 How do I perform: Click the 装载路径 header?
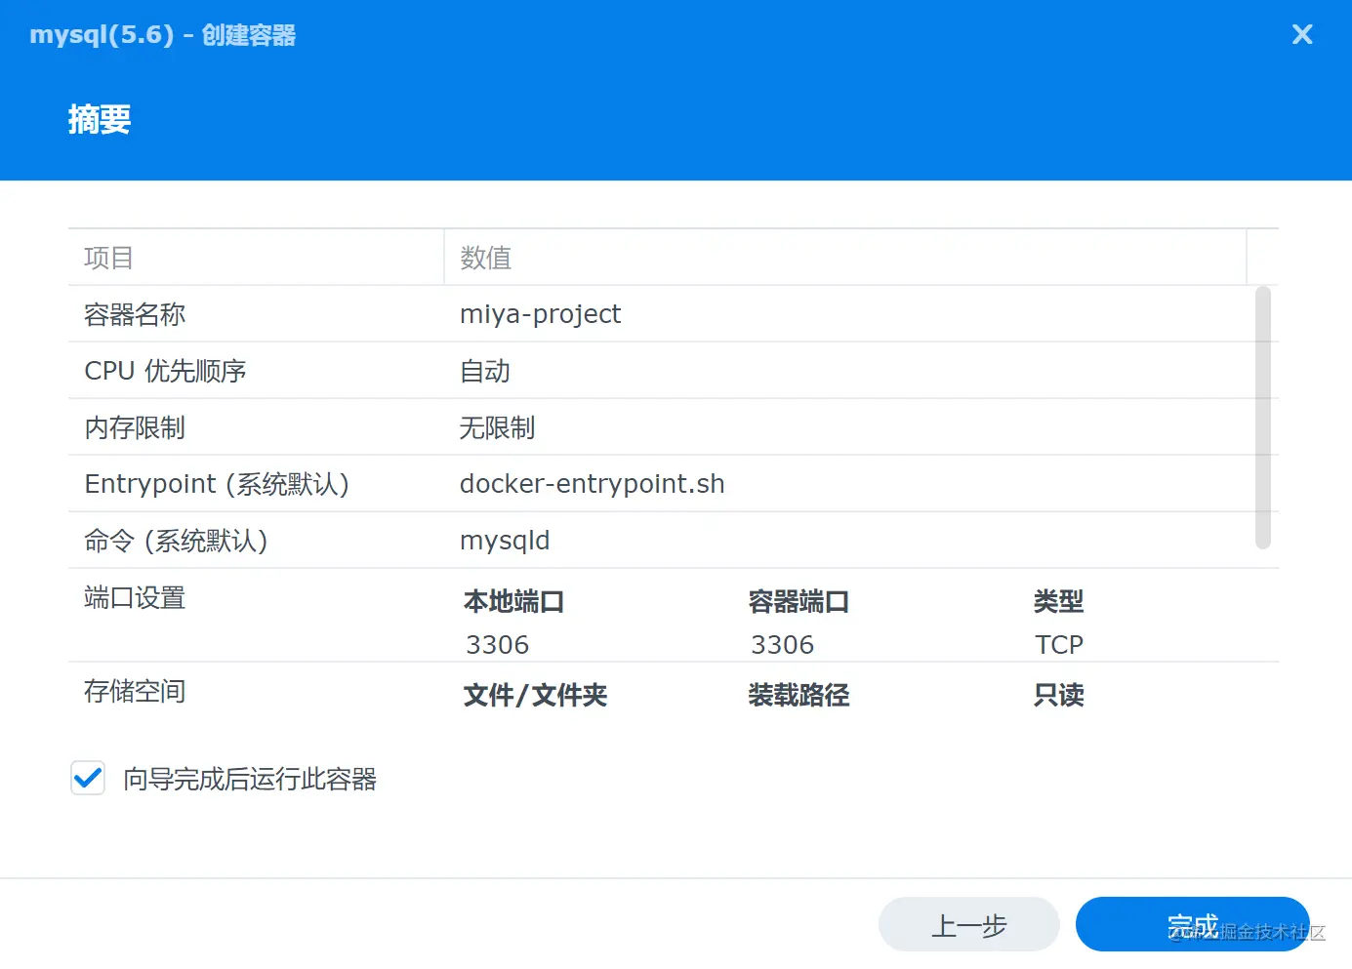pos(799,695)
